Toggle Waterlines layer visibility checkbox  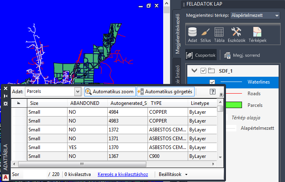pyautogui.click(x=212, y=82)
